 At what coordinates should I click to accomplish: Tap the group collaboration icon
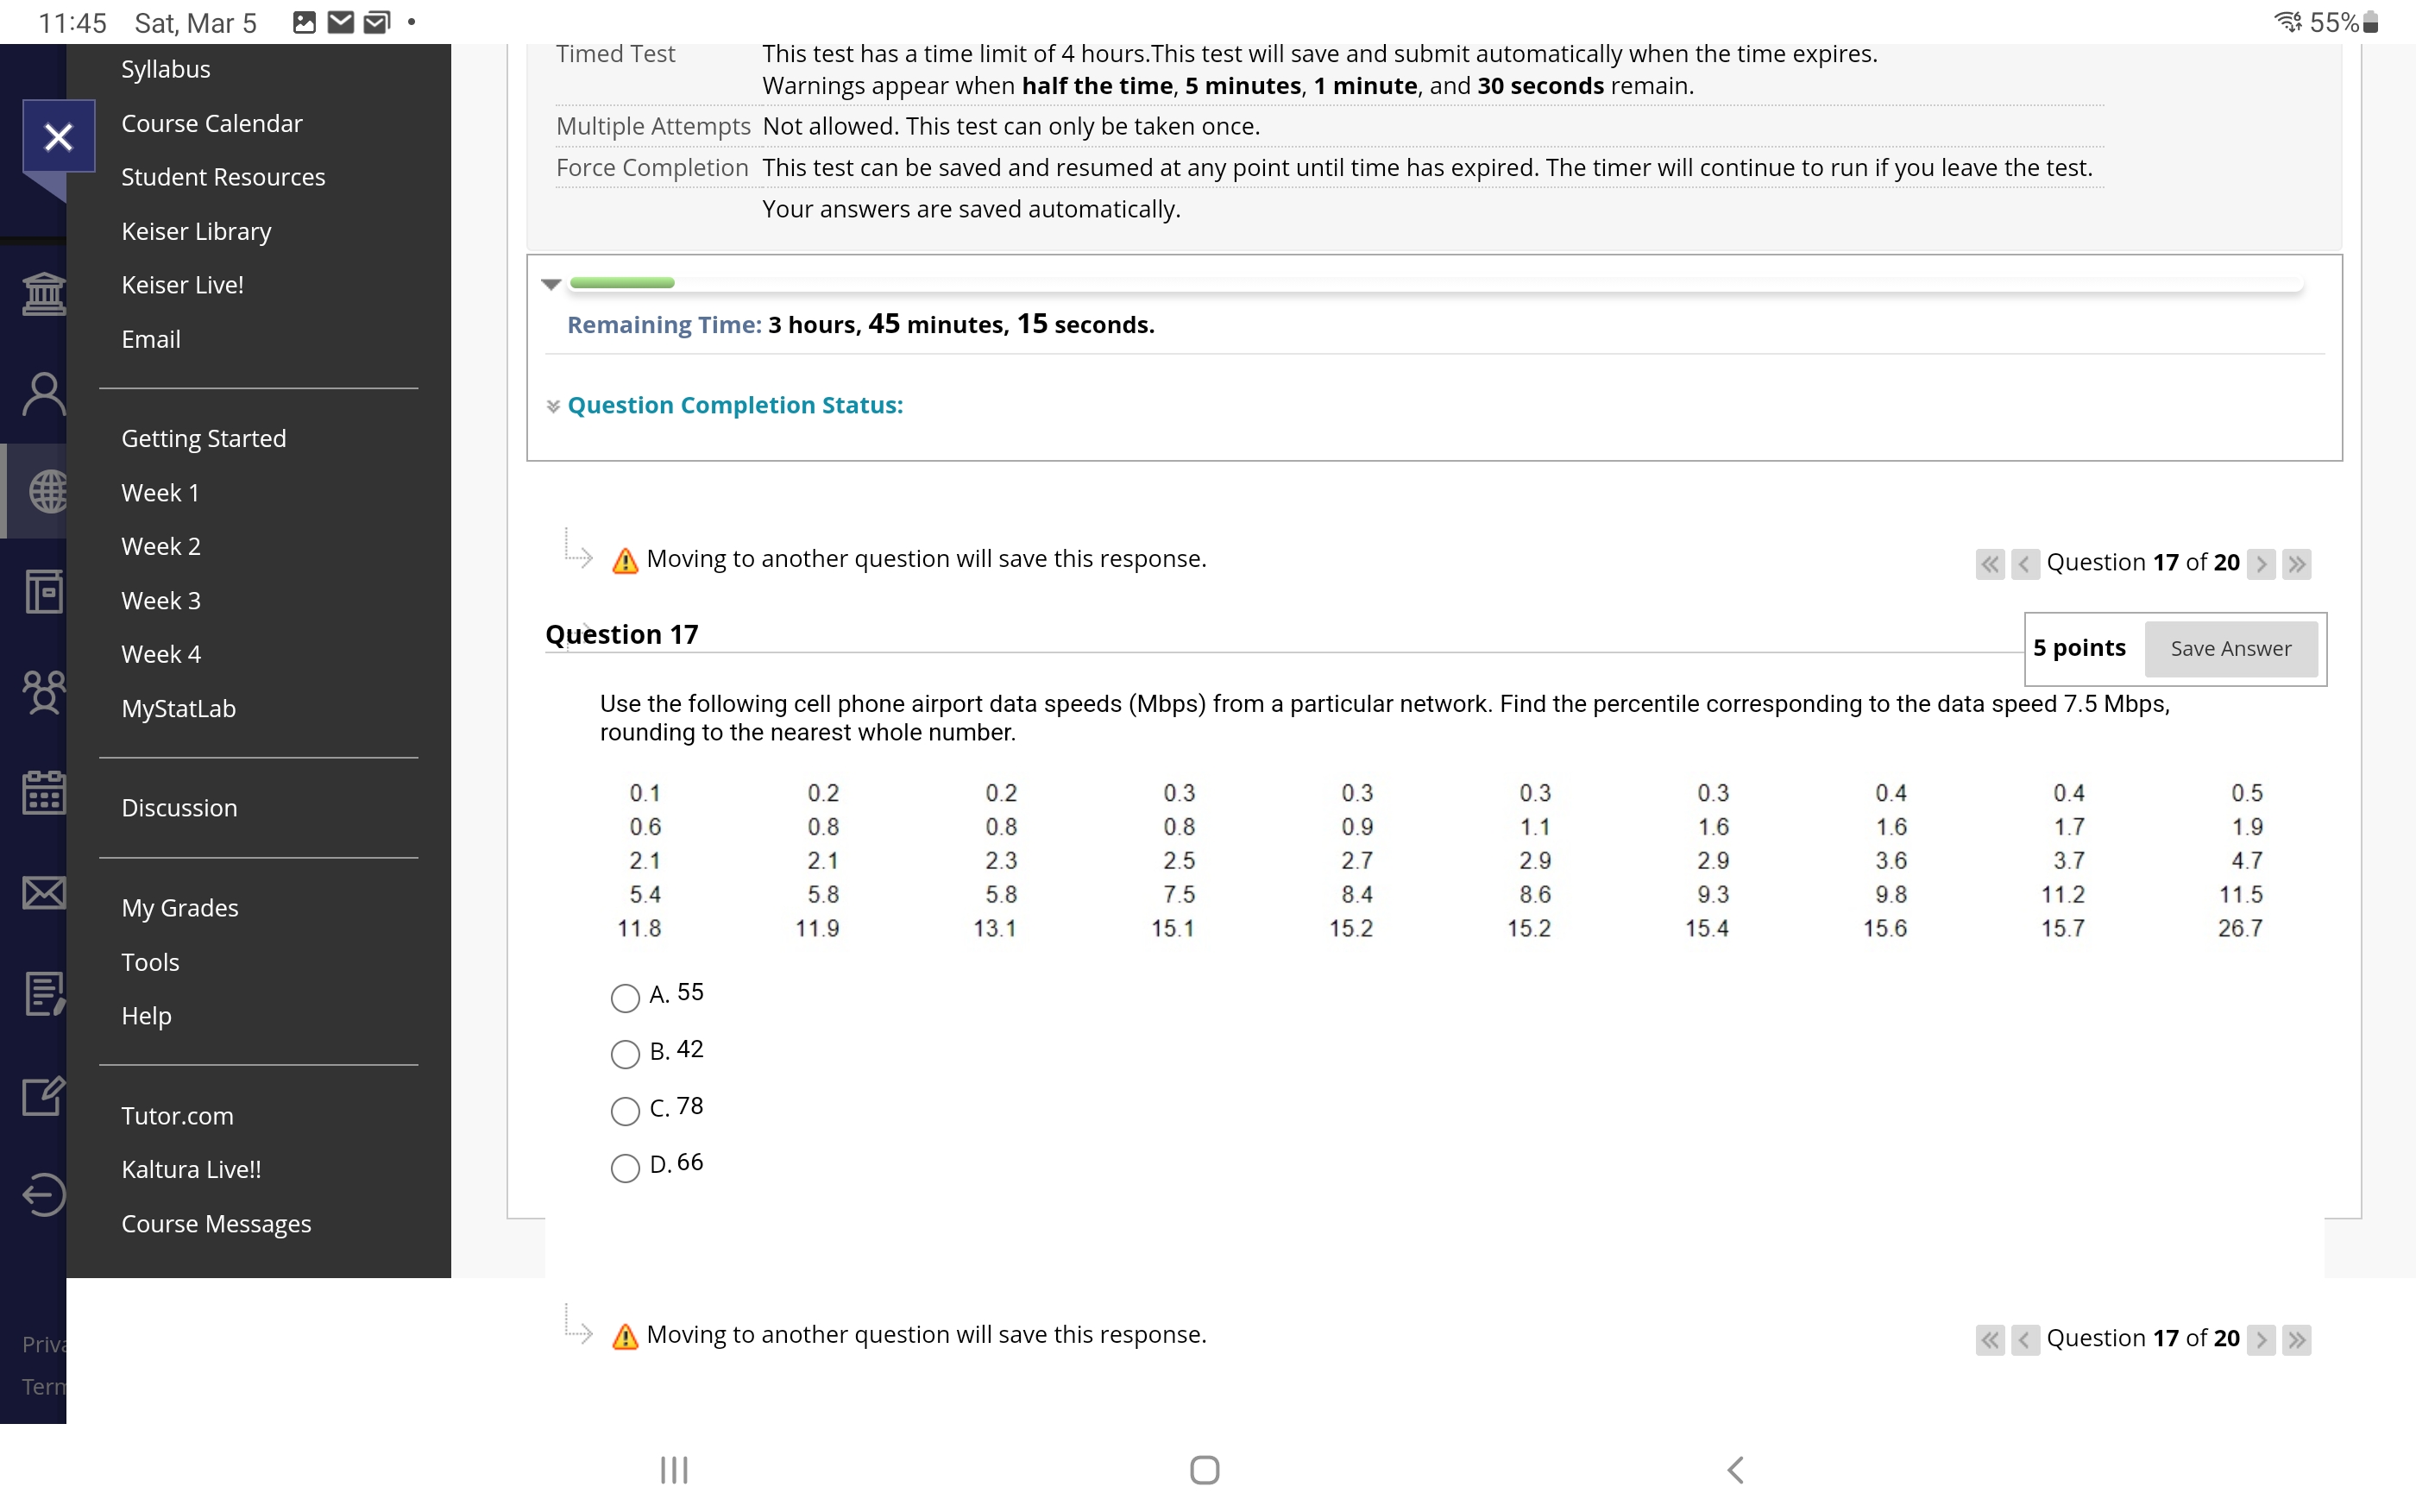(x=45, y=692)
